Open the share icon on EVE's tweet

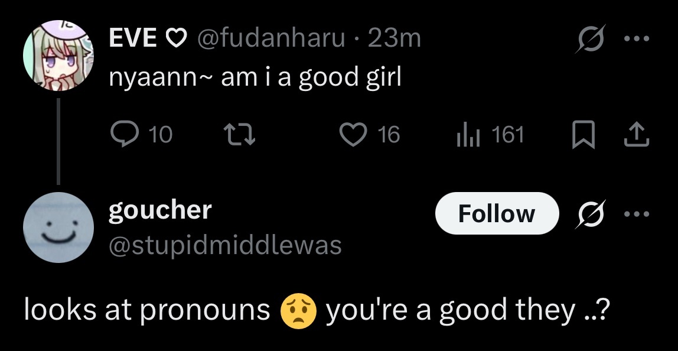click(636, 134)
